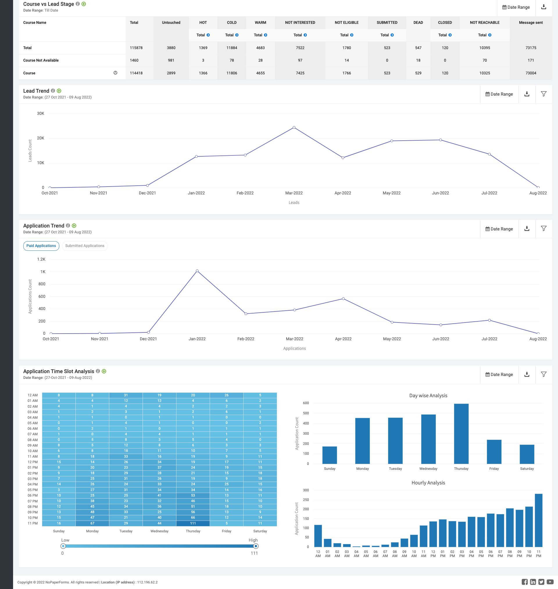
Task: Switch to the Submitted Applications view
Action: point(85,246)
